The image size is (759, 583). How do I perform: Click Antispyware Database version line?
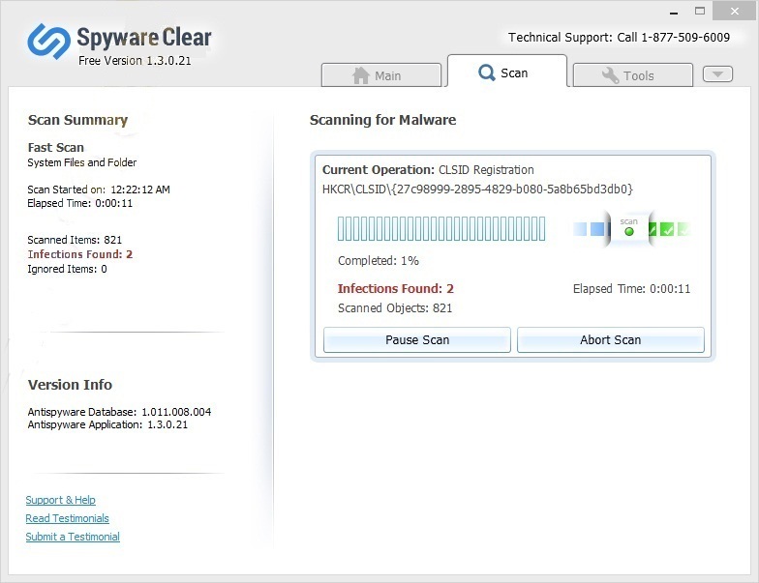point(119,412)
